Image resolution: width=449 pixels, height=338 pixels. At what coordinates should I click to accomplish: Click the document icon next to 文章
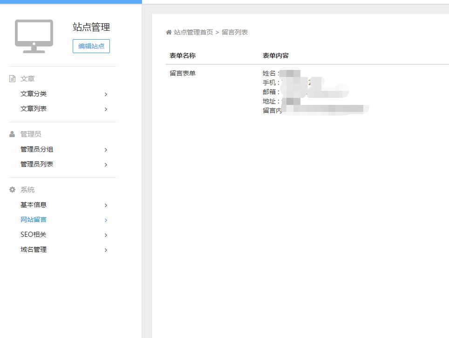(13, 79)
